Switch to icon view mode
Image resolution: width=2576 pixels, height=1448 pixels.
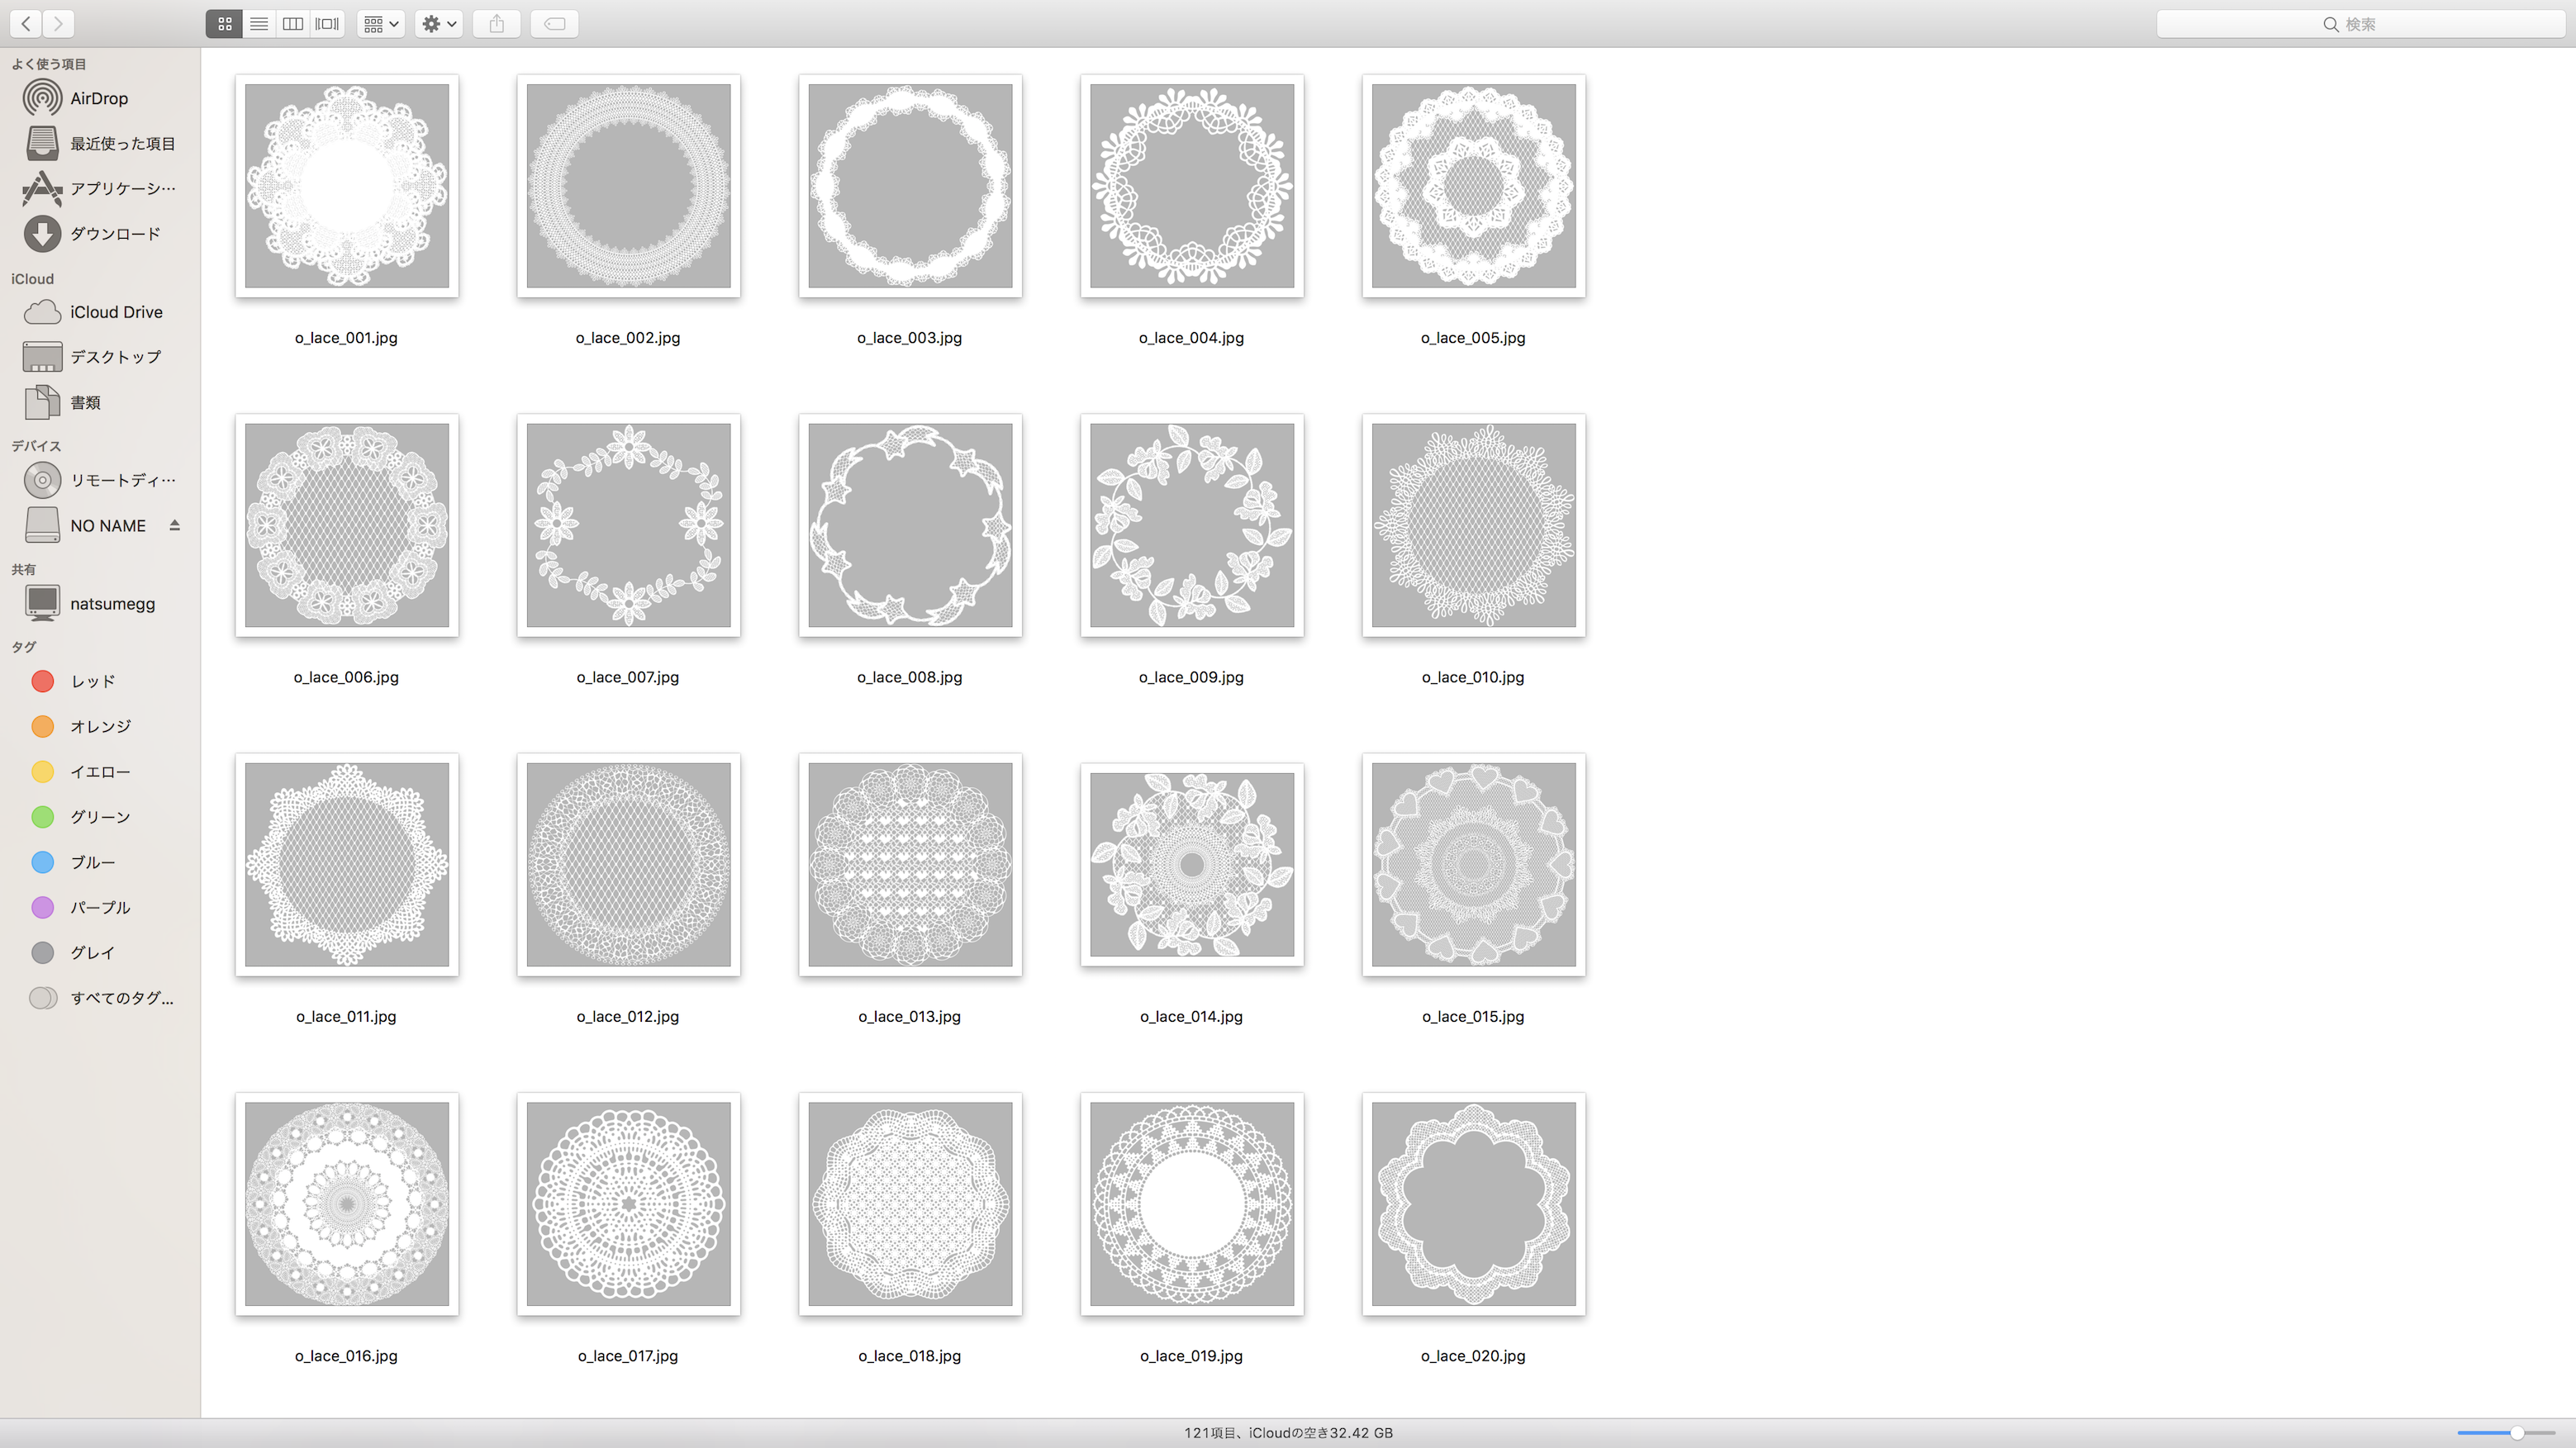click(224, 24)
